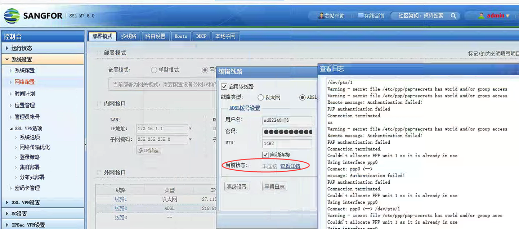Switch to the DHCP tab
The height and width of the screenshot is (229, 519).
[x=201, y=36]
